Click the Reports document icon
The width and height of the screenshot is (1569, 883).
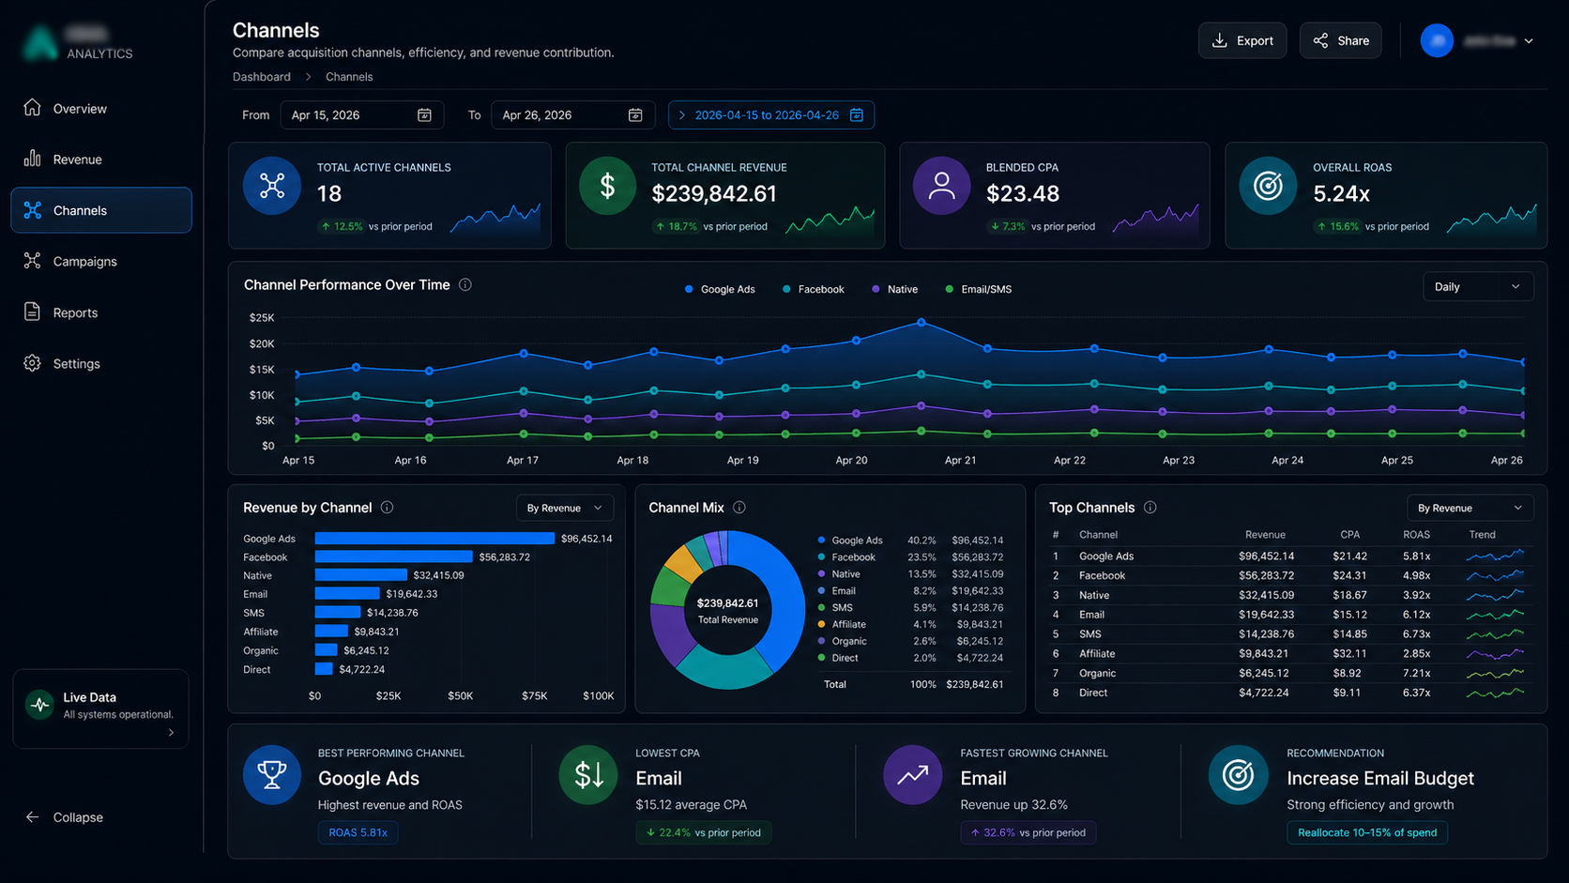pos(32,312)
